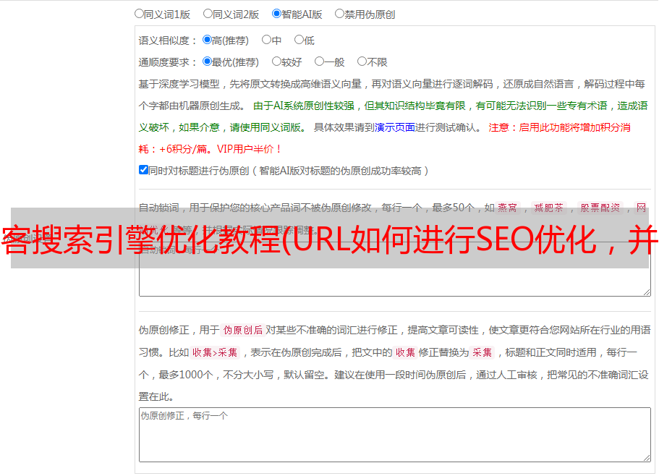Choose the 智能AI版 radio option

(x=276, y=14)
